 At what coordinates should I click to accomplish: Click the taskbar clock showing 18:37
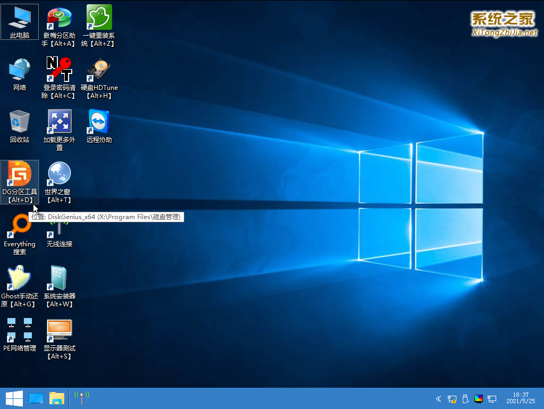click(x=521, y=398)
